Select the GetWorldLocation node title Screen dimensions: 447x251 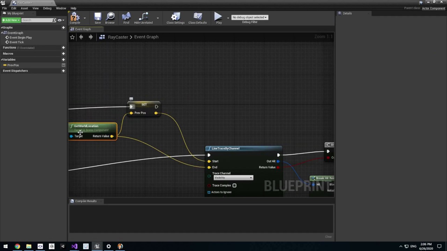point(86,126)
